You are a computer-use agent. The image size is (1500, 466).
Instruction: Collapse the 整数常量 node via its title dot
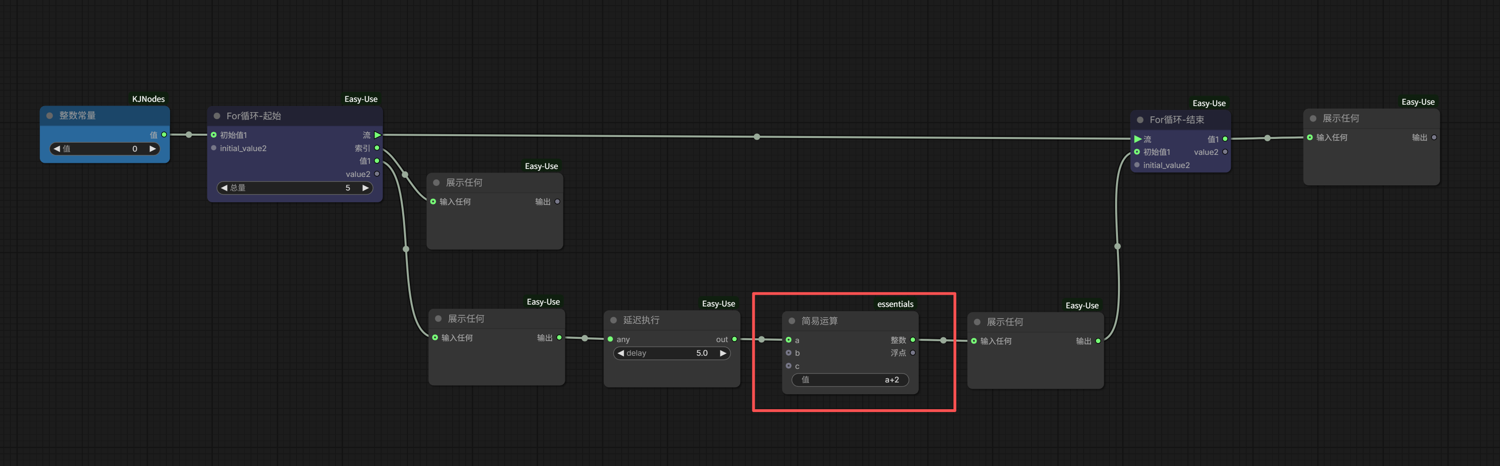(x=49, y=116)
